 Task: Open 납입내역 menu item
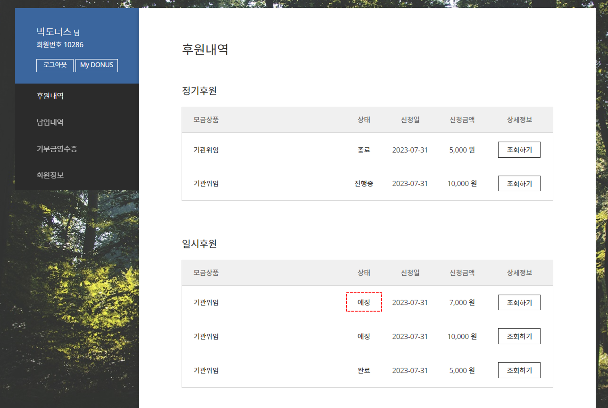(50, 122)
